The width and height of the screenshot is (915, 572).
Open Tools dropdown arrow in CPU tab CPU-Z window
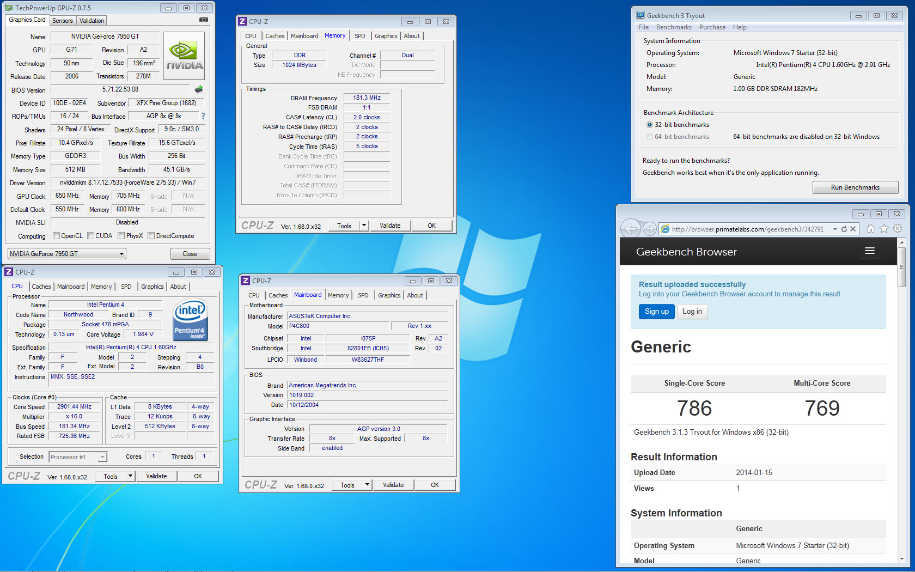(x=131, y=476)
